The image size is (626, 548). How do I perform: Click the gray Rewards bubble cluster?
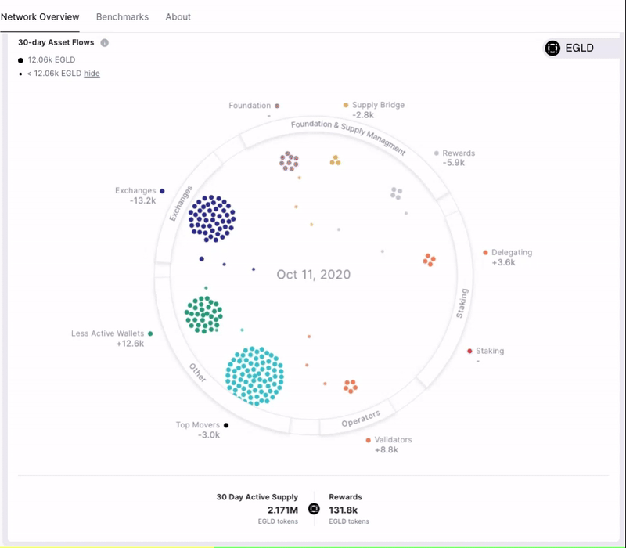pos(396,193)
